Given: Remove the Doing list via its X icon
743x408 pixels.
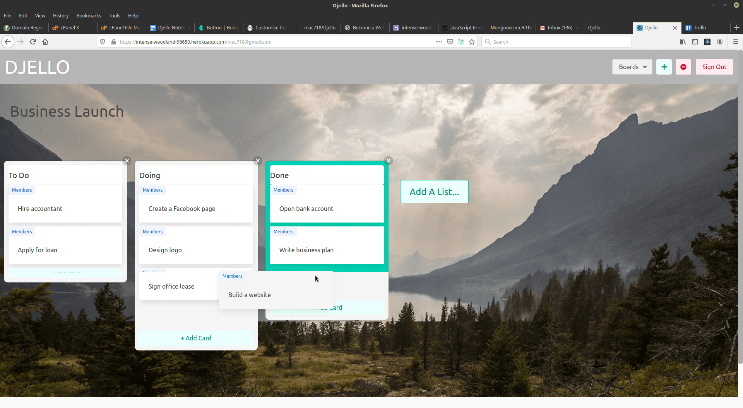Looking at the screenshot, I should click(258, 161).
